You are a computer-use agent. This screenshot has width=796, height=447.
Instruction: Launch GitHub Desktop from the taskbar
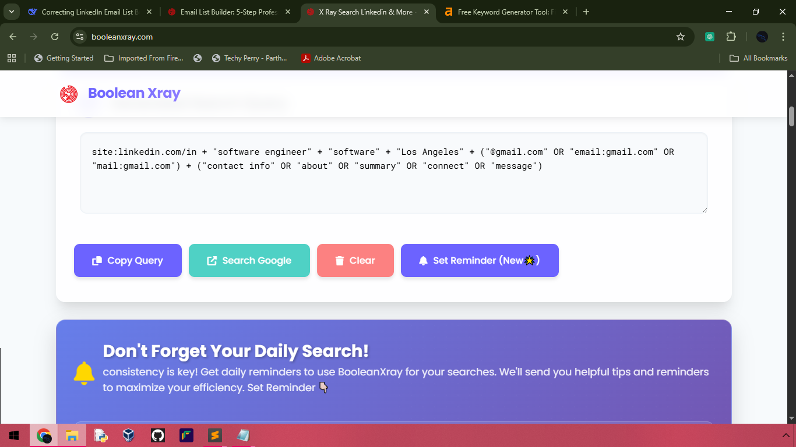click(157, 435)
